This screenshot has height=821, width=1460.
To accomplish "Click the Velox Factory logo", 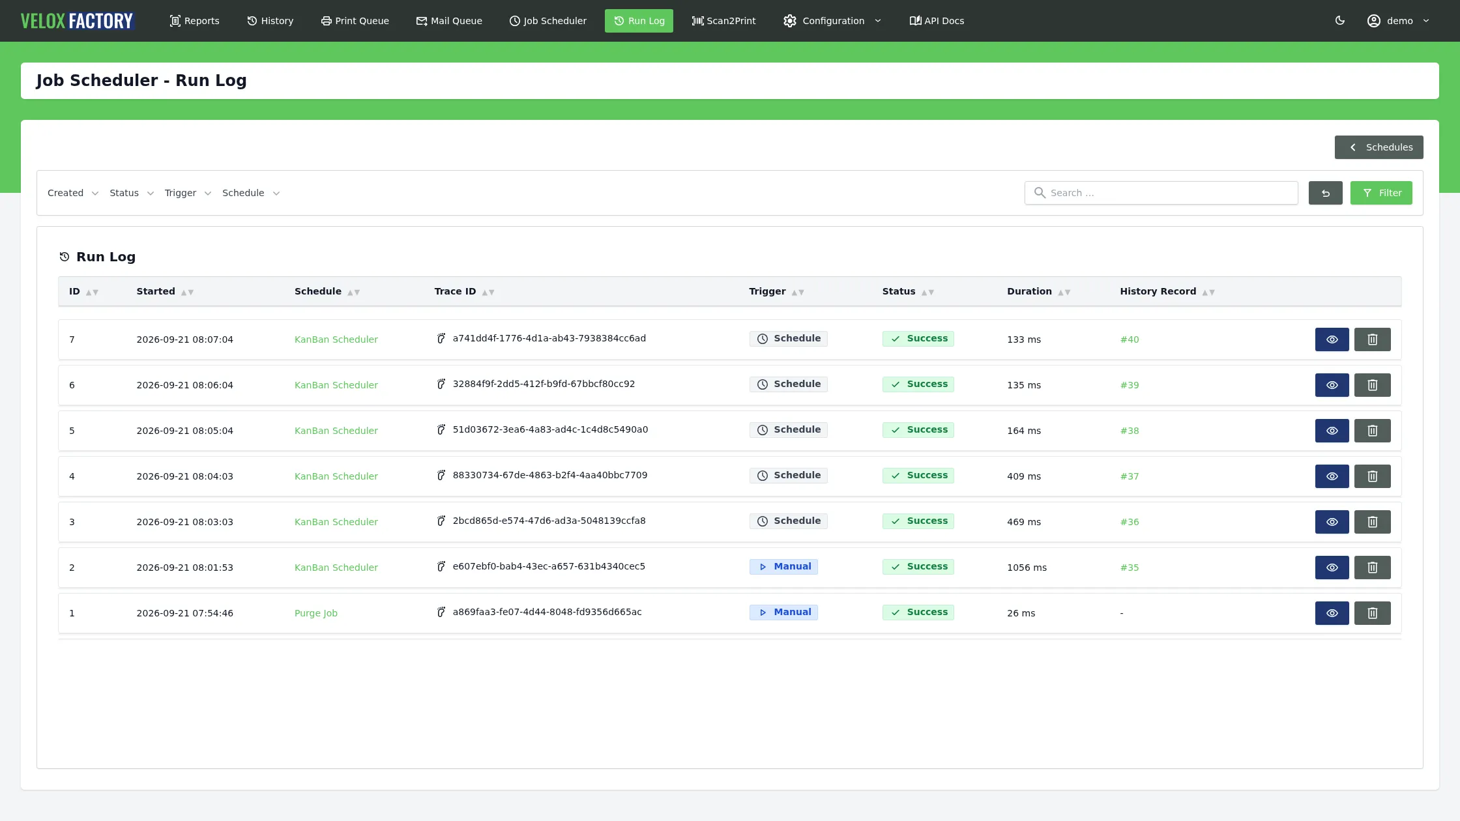I will [x=77, y=21].
